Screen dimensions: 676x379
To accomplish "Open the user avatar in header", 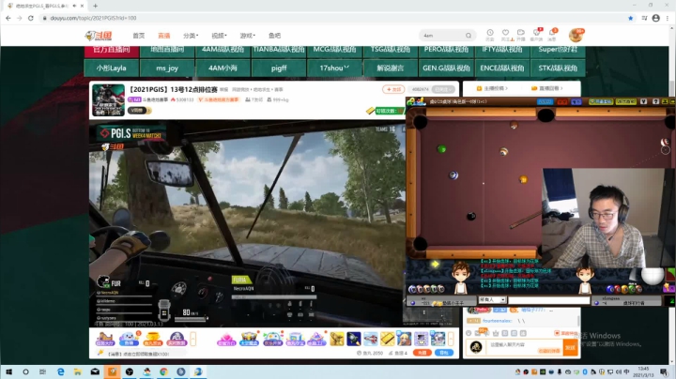I will (576, 36).
